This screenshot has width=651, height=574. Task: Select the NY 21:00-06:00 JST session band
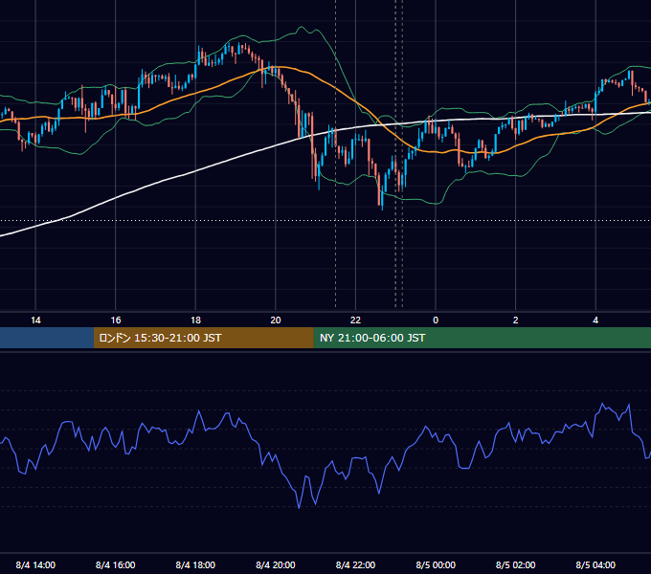click(482, 338)
